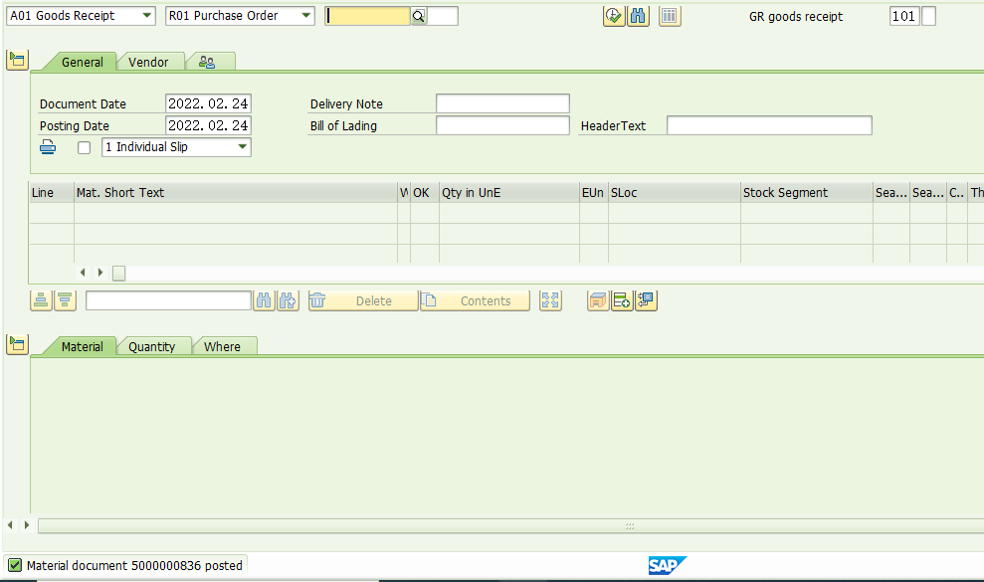Click the four-arrows expand icon after Contents
The height and width of the screenshot is (582, 984).
[x=550, y=300]
